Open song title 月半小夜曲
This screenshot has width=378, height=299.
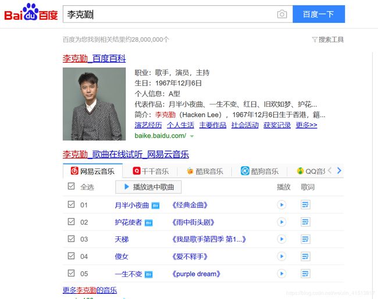pyautogui.click(x=131, y=205)
